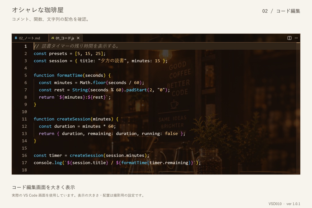
Task: Select the 01_コード.js tab
Action: coord(66,38)
